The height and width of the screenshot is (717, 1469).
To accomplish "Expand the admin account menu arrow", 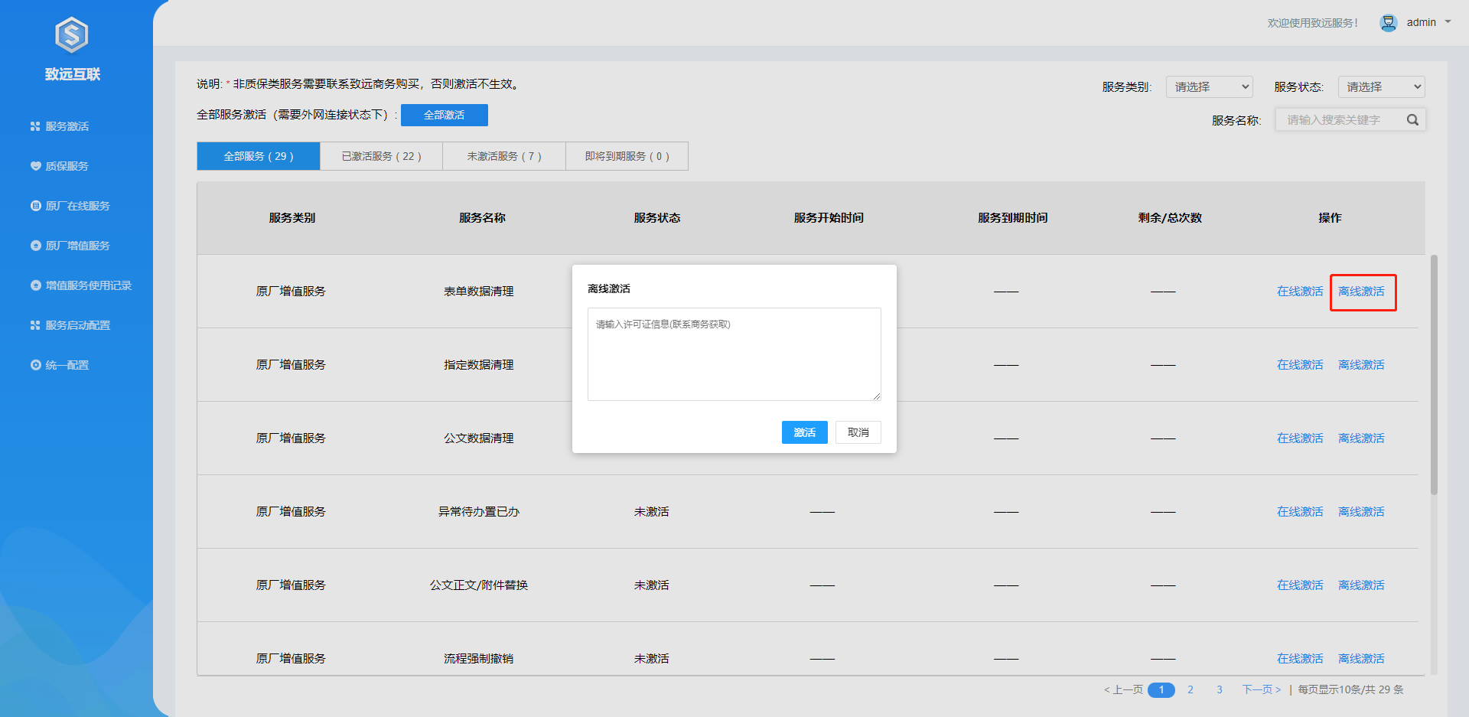I will tap(1448, 22).
